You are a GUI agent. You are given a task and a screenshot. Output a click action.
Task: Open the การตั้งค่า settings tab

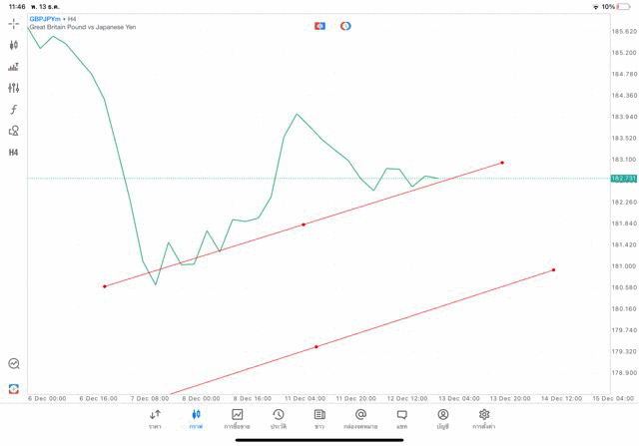click(484, 418)
